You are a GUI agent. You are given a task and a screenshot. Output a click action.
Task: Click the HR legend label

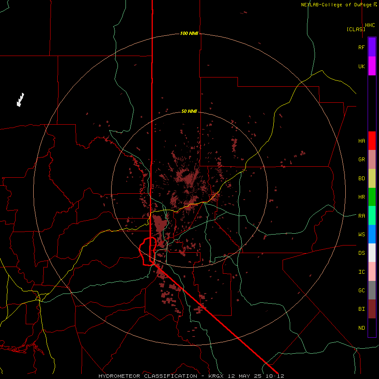[x=361, y=197]
